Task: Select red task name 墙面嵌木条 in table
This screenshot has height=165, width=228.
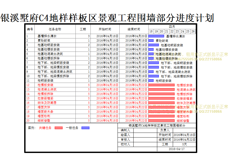Action: coord(45,112)
